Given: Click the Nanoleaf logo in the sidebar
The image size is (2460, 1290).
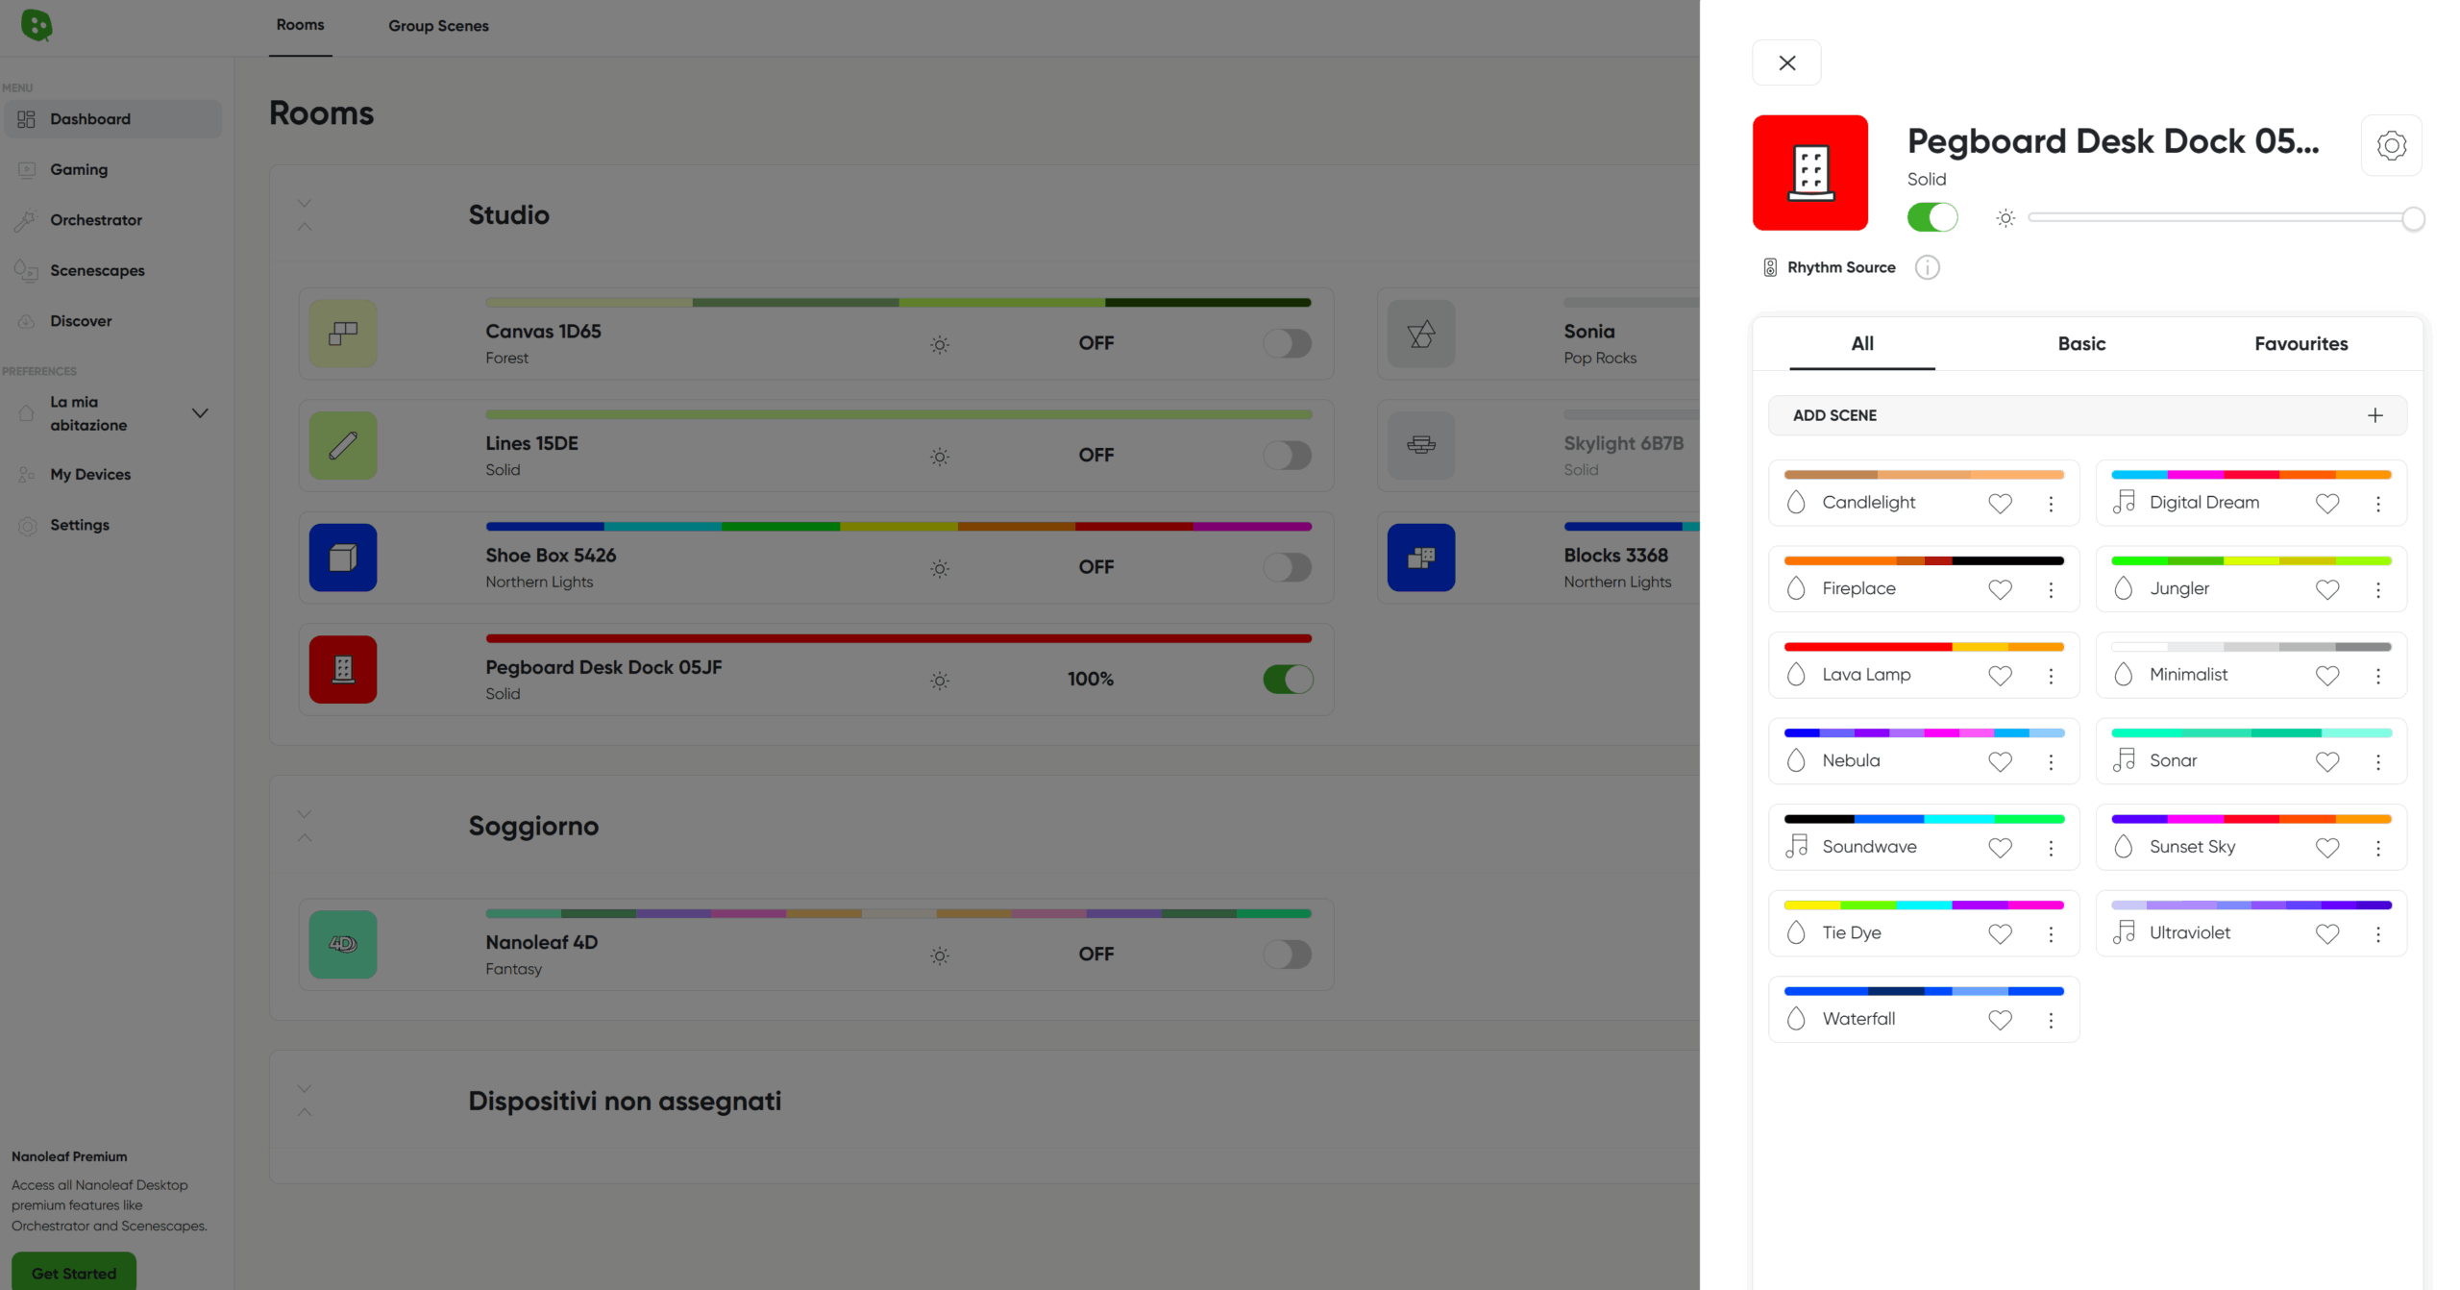Looking at the screenshot, I should point(37,25).
